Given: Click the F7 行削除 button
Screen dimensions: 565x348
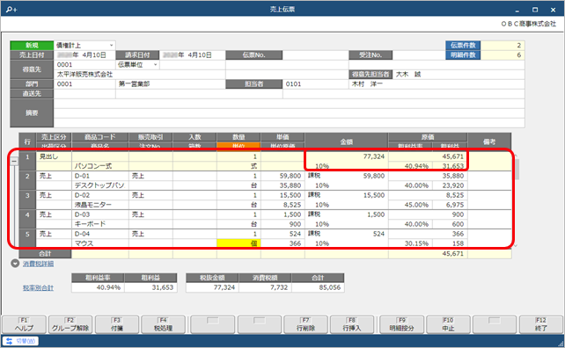Looking at the screenshot, I should click(x=305, y=324).
